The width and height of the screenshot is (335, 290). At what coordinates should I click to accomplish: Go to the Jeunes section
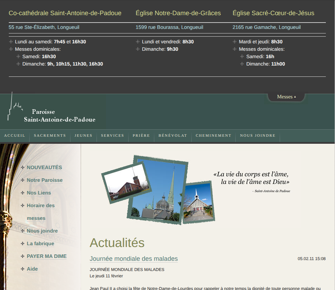pyautogui.click(x=83, y=136)
